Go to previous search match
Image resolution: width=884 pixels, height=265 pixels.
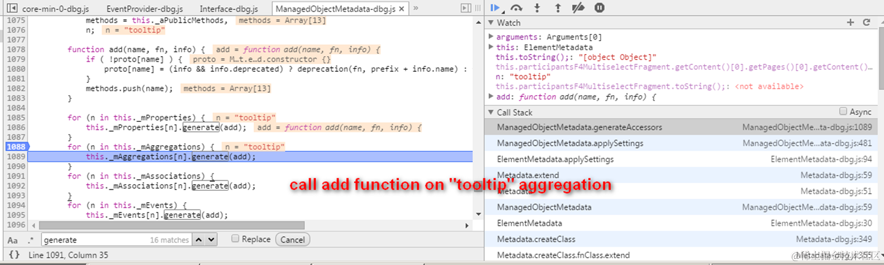[x=199, y=240]
